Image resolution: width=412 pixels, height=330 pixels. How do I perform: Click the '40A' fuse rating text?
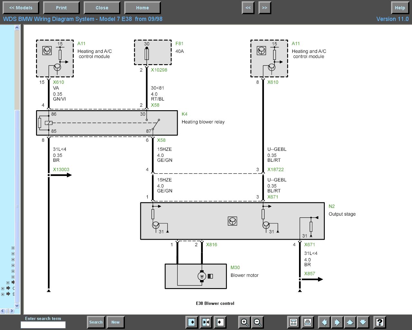(180, 51)
